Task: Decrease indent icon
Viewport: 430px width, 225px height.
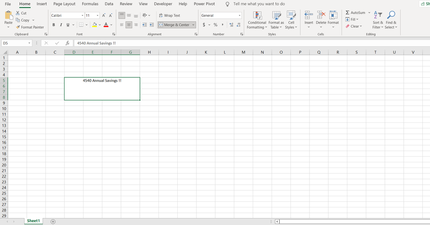Action: click(145, 25)
